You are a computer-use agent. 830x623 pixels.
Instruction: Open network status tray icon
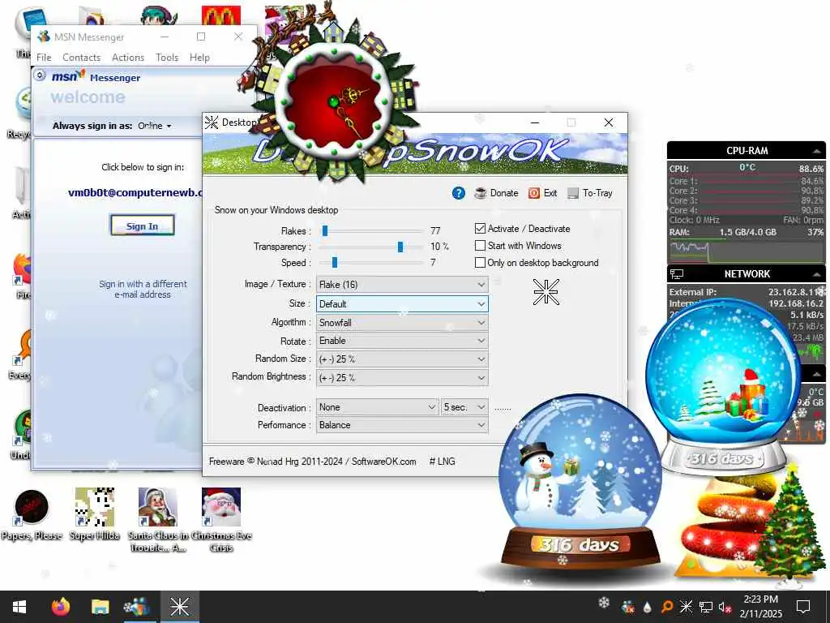click(706, 607)
